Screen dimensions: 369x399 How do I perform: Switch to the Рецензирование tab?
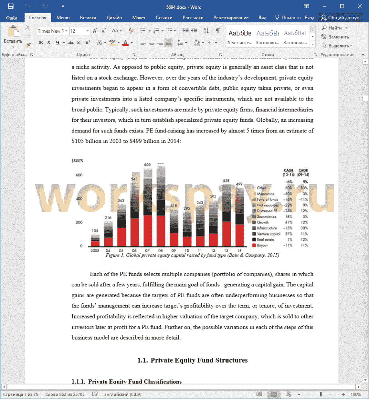tap(231, 18)
